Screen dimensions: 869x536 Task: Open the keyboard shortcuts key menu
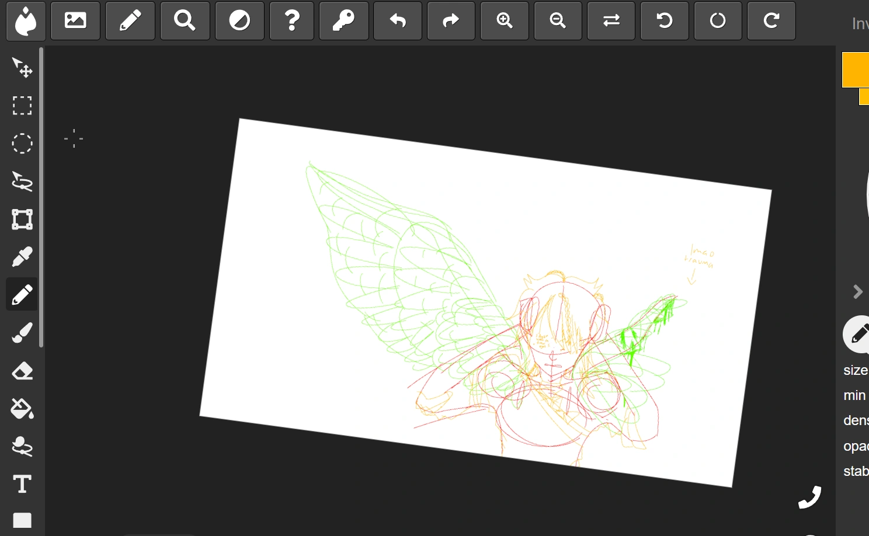344,20
